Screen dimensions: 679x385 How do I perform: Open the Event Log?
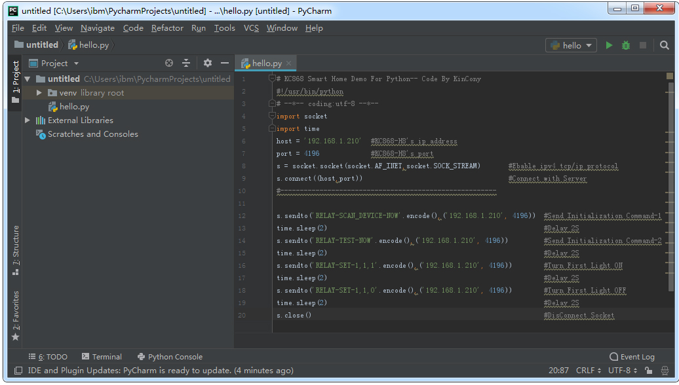(632, 357)
